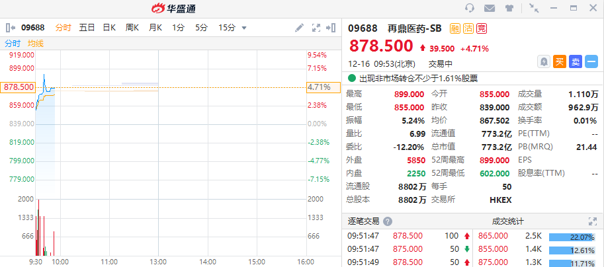Click the pencil drawing tool icon

(300, 28)
